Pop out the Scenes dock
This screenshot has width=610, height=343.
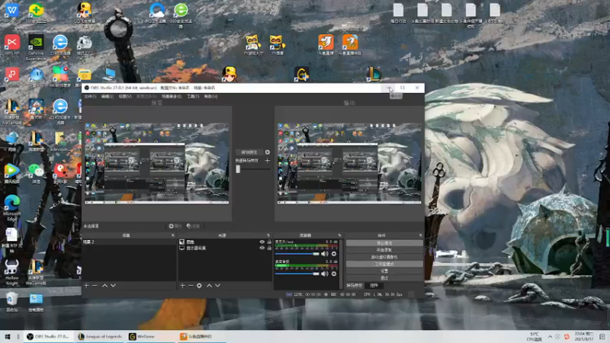point(173,236)
